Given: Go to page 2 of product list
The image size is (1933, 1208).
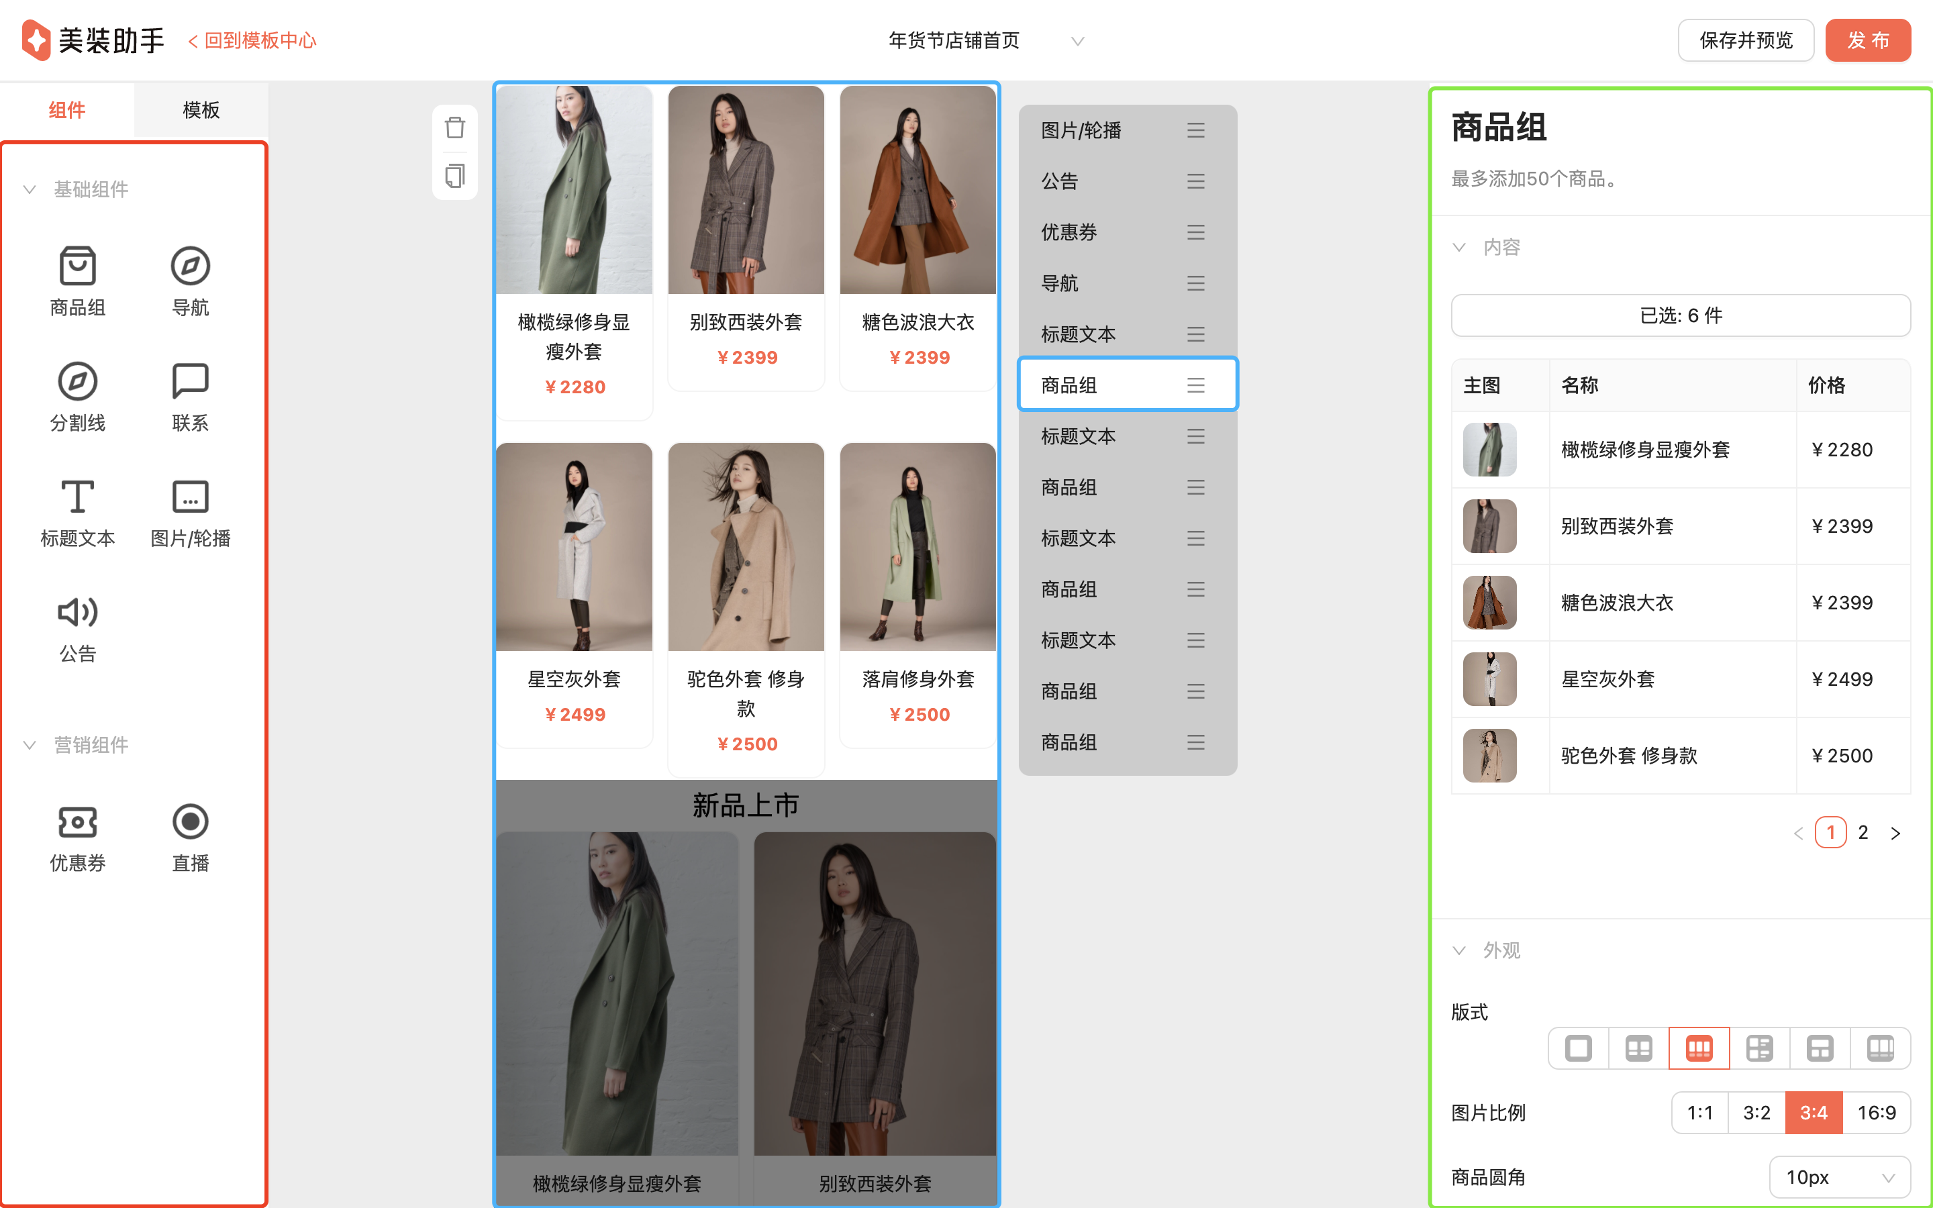Looking at the screenshot, I should pyautogui.click(x=1863, y=832).
